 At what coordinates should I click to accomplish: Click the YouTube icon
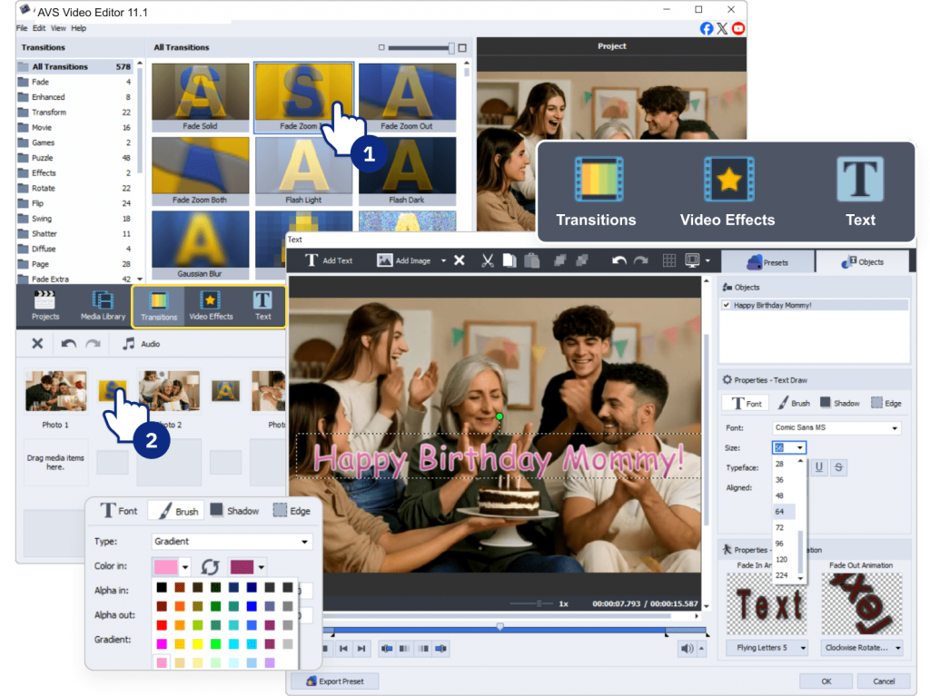pyautogui.click(x=738, y=28)
